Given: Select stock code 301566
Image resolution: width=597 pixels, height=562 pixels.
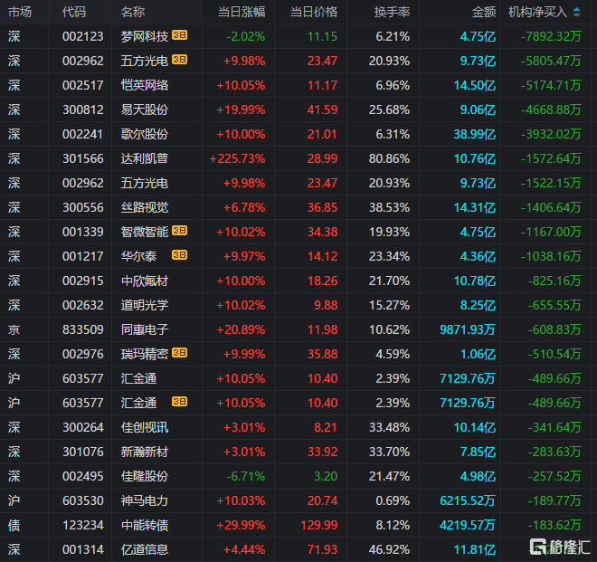Looking at the screenshot, I should [x=82, y=158].
